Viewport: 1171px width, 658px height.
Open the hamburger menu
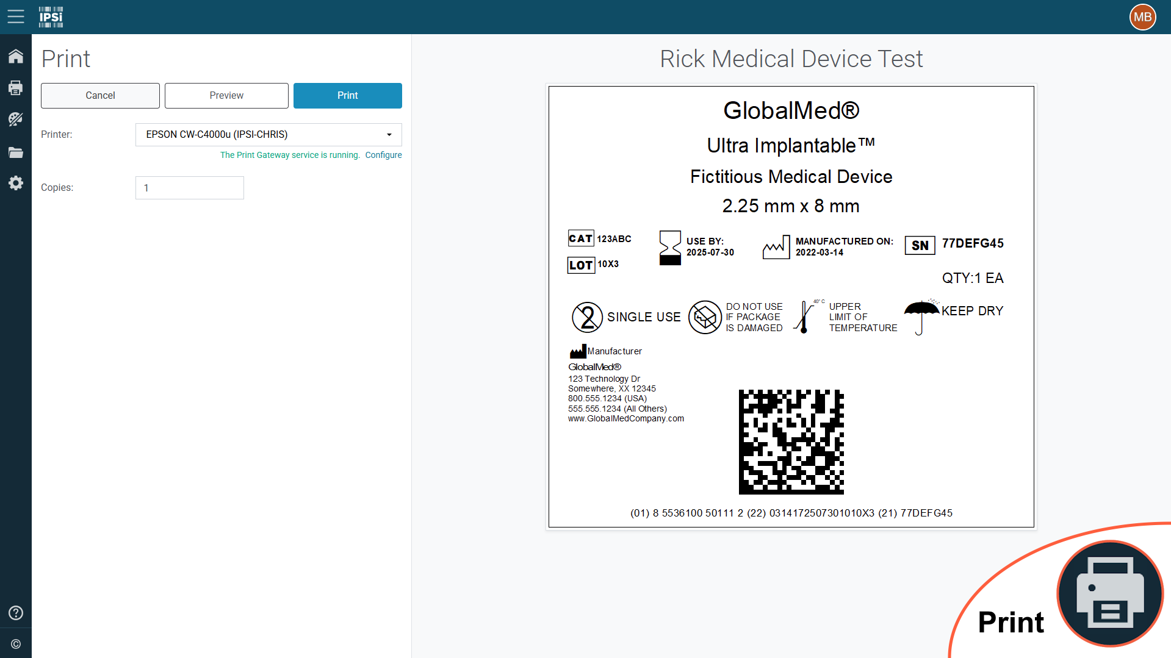pos(16,16)
